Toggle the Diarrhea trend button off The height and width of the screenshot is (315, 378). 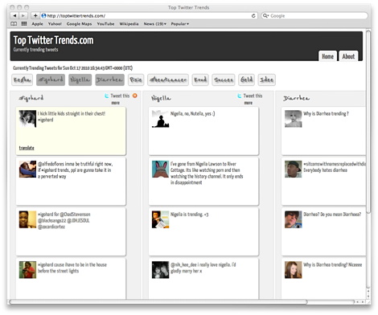pyautogui.click(x=109, y=80)
